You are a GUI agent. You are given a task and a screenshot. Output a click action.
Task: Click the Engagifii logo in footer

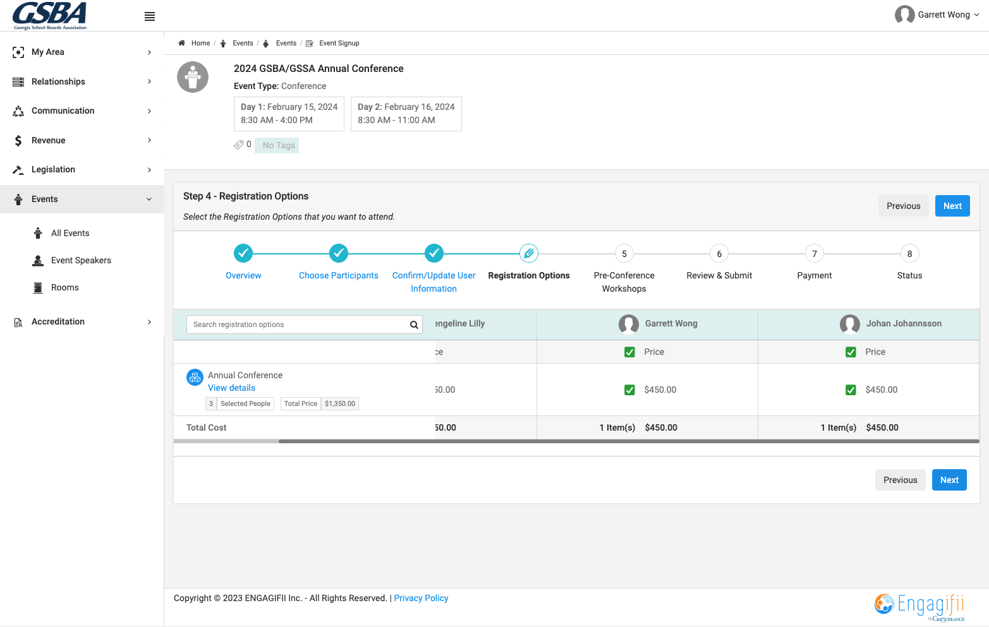coord(920,607)
